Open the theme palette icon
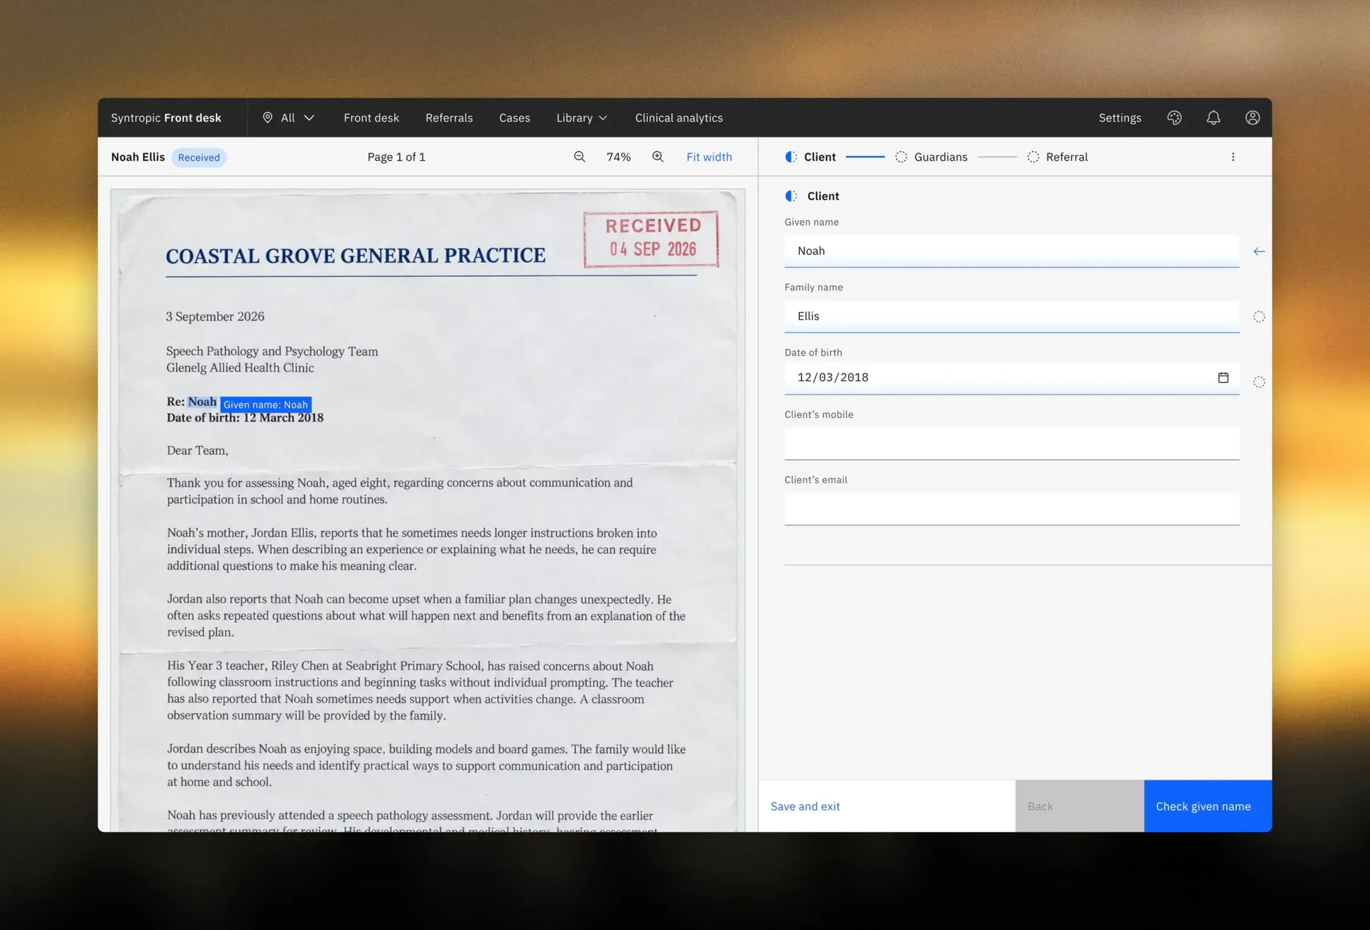Screen dimensions: 1370x930 pos(1174,118)
